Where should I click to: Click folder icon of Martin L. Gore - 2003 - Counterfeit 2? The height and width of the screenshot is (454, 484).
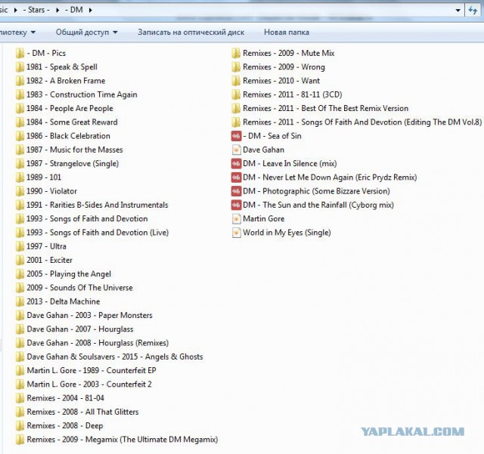click(x=20, y=385)
